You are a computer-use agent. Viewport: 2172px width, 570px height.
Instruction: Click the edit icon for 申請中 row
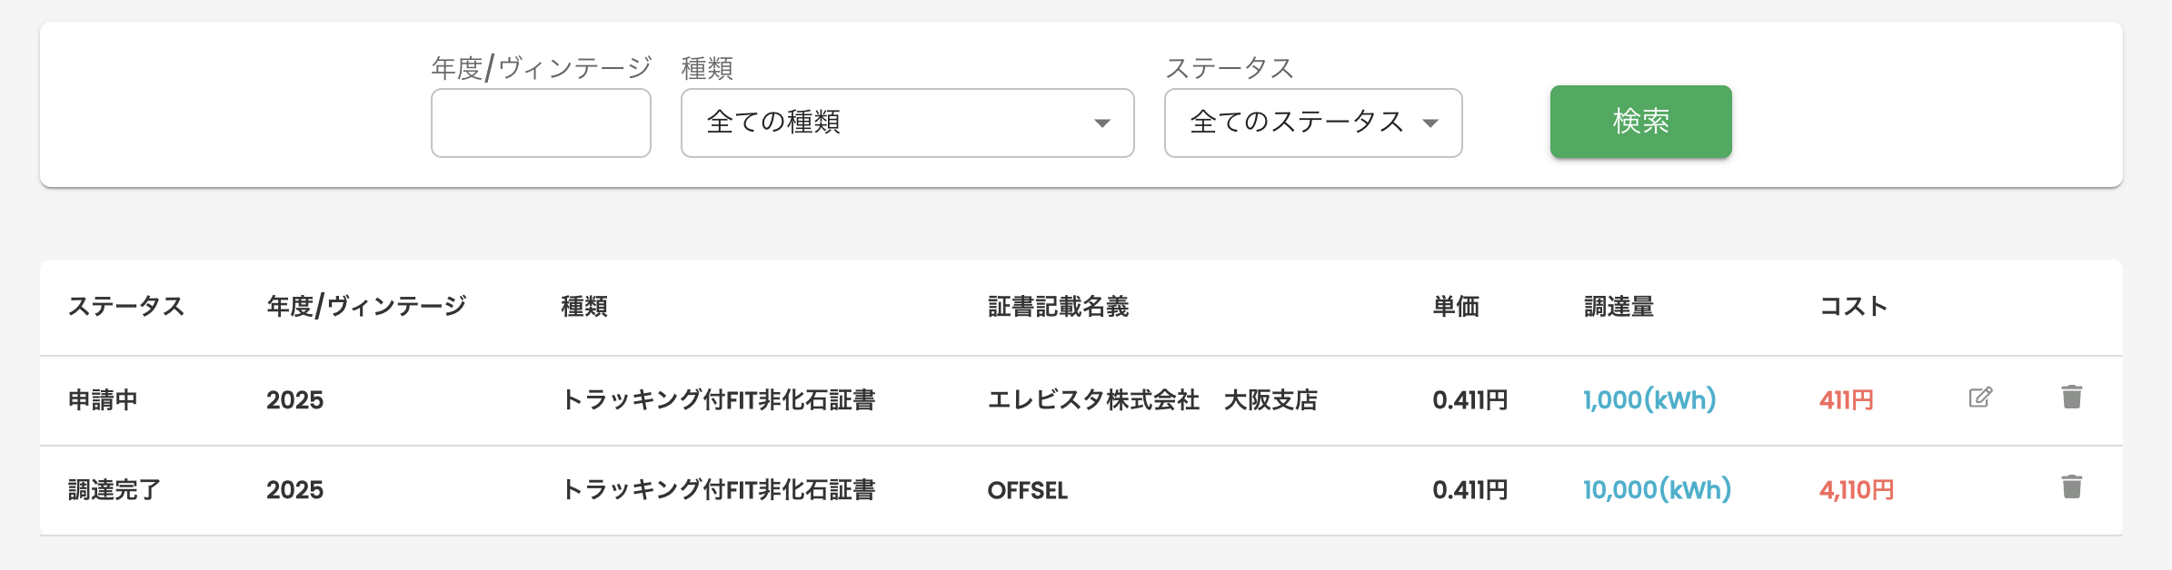1980,398
